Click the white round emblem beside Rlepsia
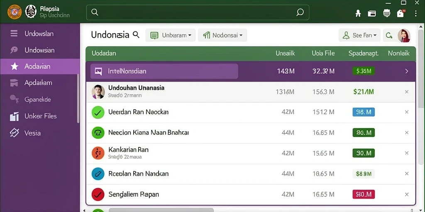425x212 pixels. [31, 12]
